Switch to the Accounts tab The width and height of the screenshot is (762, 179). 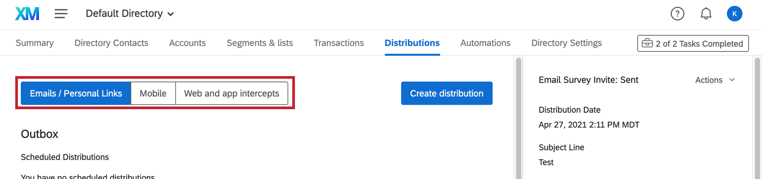click(x=187, y=43)
